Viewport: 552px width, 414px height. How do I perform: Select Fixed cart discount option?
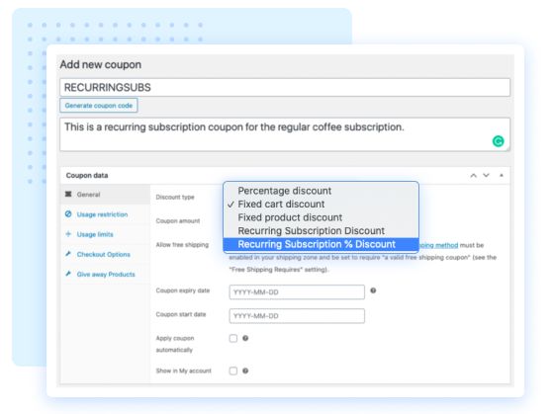(x=321, y=204)
